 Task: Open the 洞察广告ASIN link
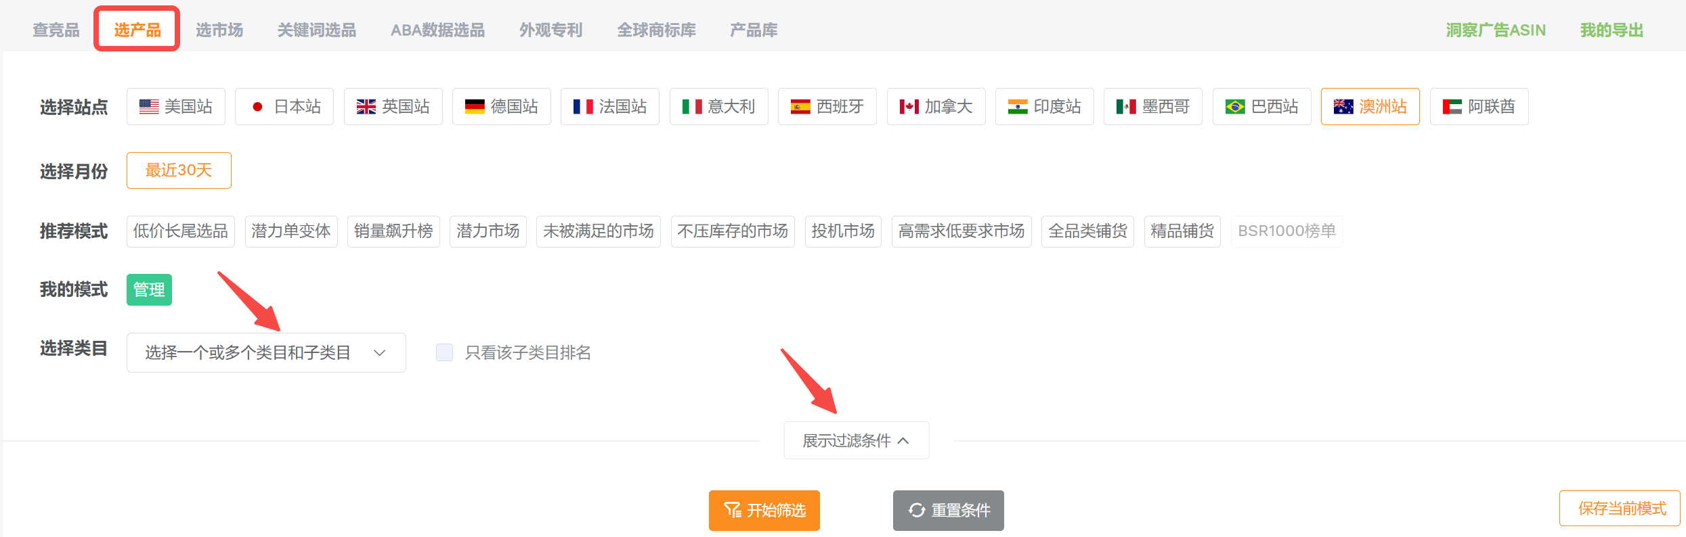[1496, 30]
